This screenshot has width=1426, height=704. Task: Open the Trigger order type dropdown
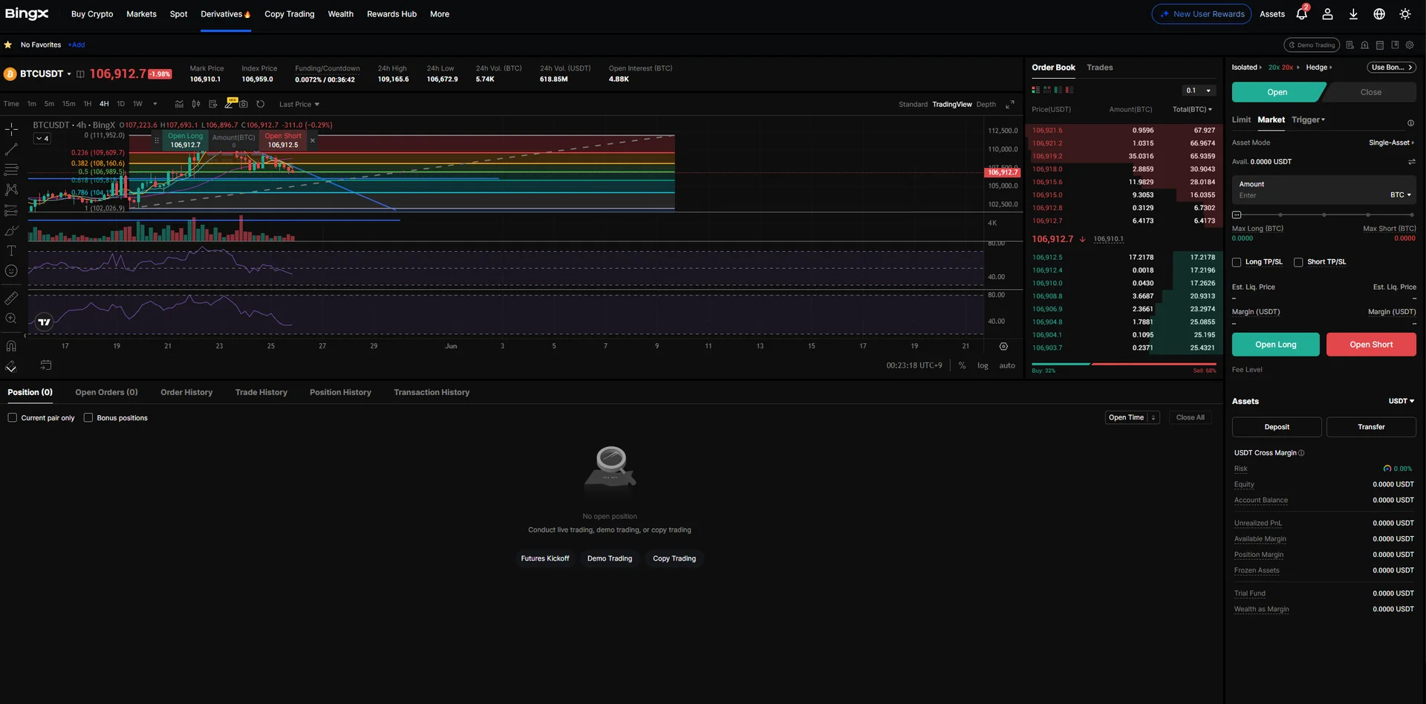pyautogui.click(x=1308, y=120)
